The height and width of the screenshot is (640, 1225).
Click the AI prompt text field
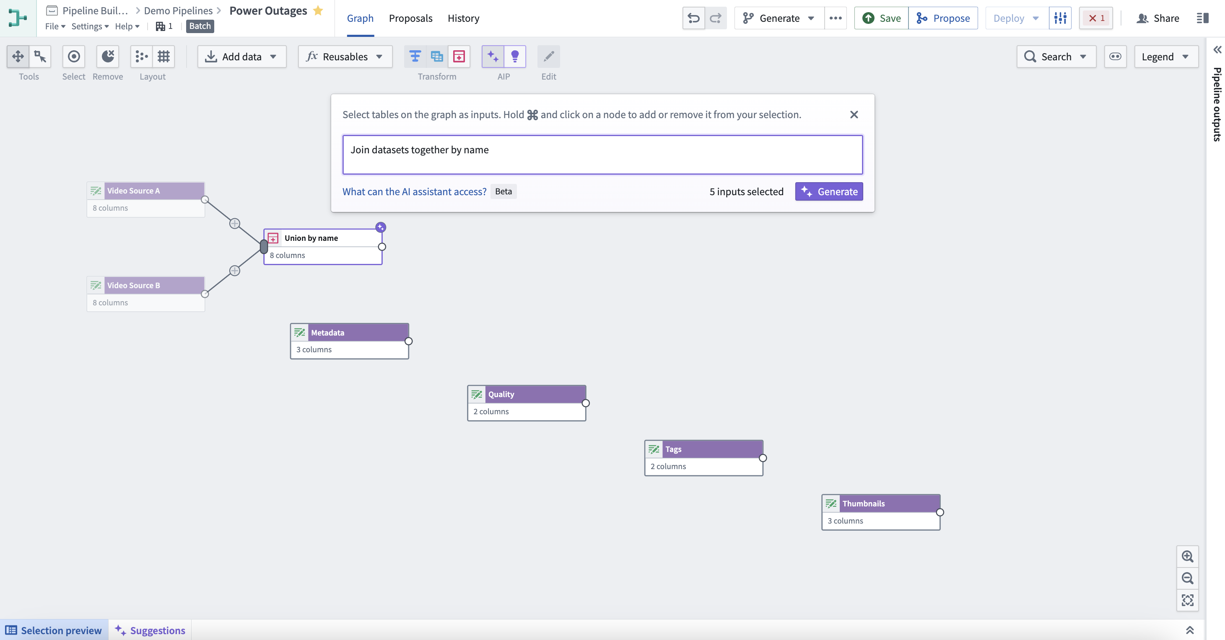click(602, 155)
